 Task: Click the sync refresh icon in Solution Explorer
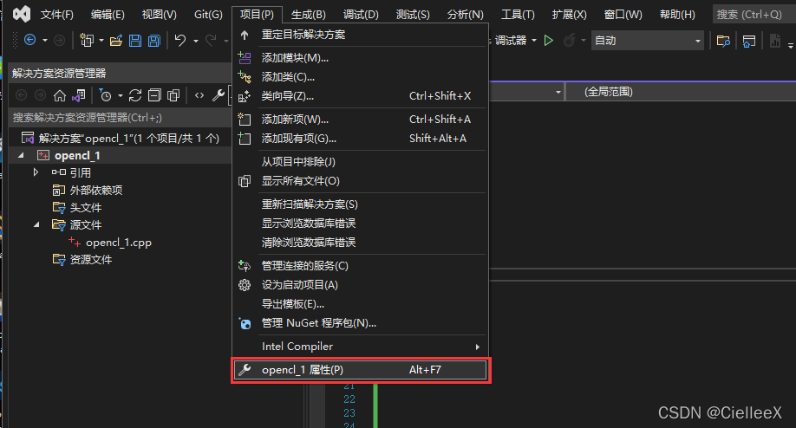[x=135, y=95]
